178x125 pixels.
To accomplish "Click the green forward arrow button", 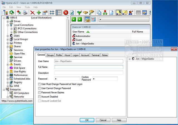I will tap(80, 19).
